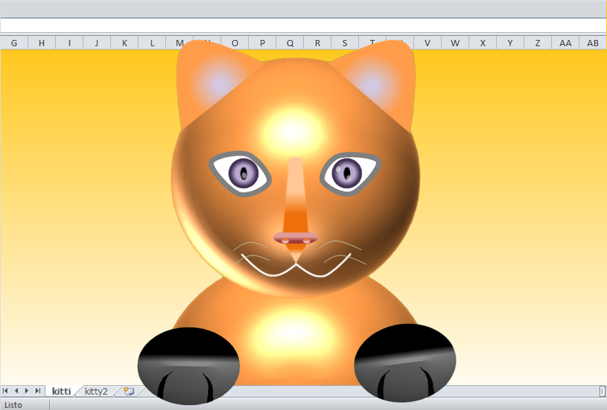607x410 pixels.
Task: Select column J header
Action: point(96,43)
